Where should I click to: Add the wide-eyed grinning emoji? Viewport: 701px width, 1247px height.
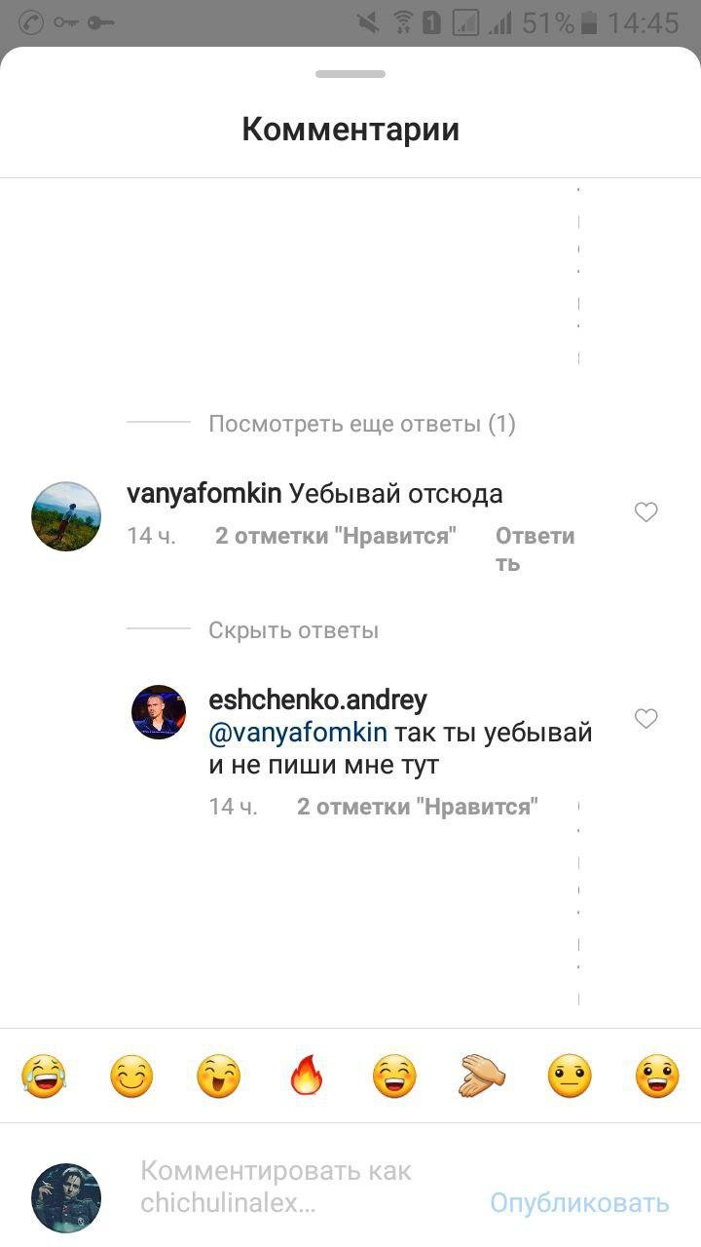click(x=657, y=1077)
